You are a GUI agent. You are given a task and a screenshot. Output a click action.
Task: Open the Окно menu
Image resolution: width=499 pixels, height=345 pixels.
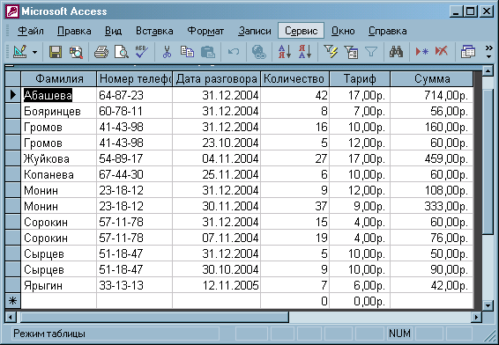[343, 31]
